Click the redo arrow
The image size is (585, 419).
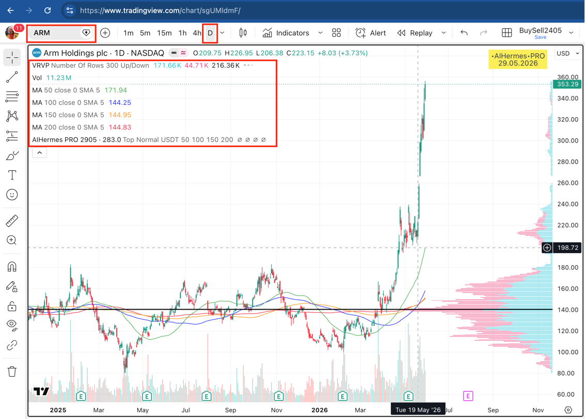coord(483,33)
